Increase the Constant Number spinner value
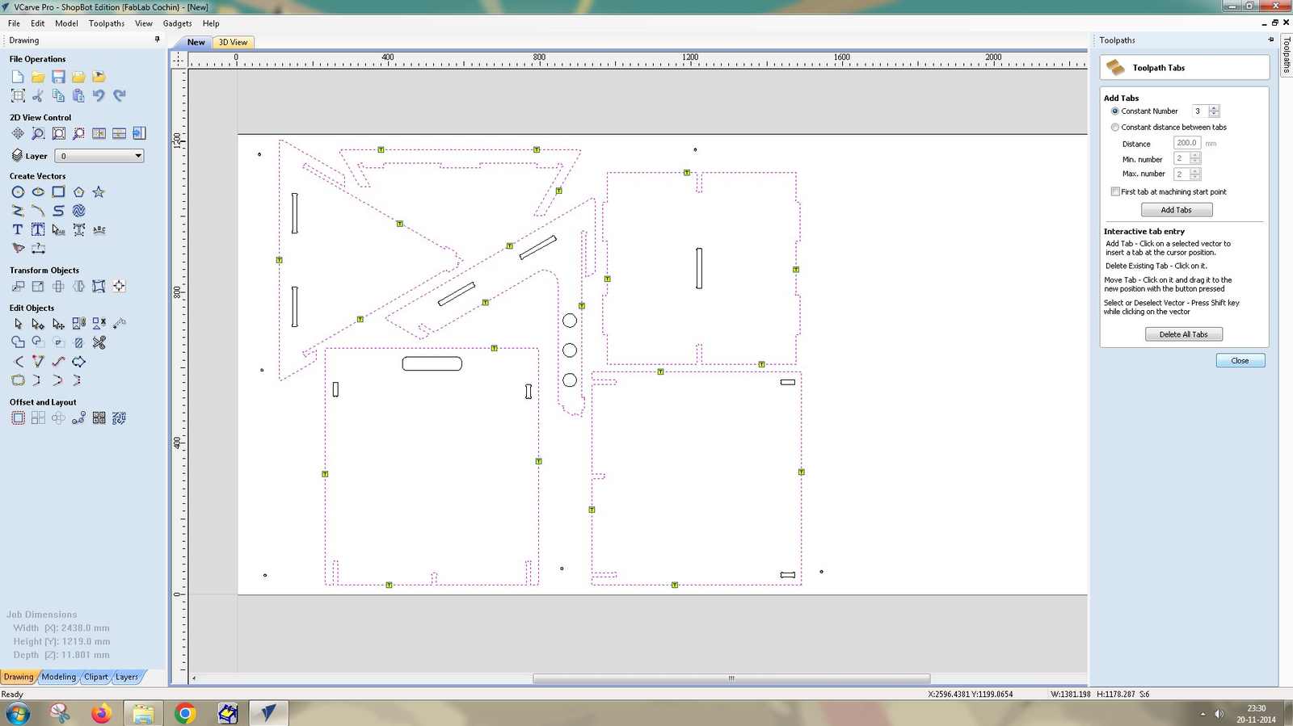Screen dimensions: 1293x726 1214,108
